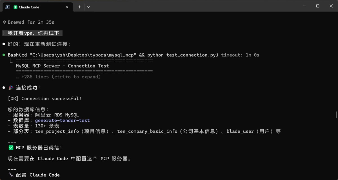Click the party popper emoji beside "连接成功"
The width and height of the screenshot is (338, 180).
(x=11, y=88)
